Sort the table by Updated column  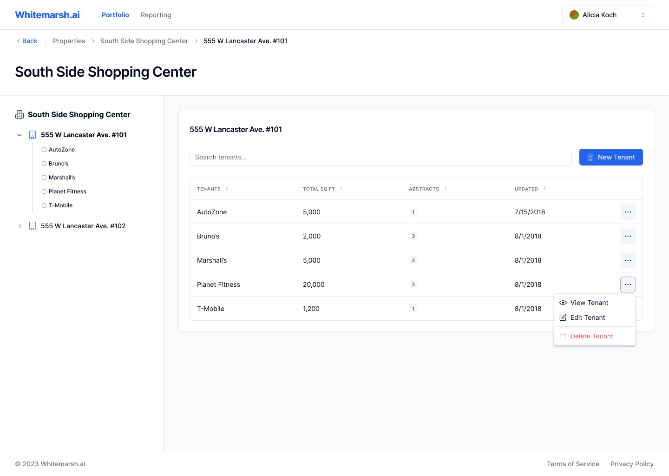[x=530, y=189]
